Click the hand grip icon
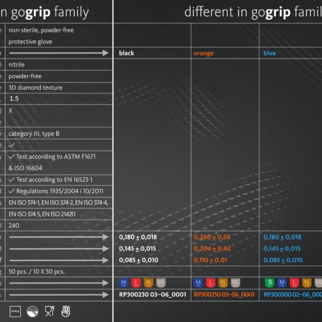Viewport: 322px width, 322px height. pos(65,311)
